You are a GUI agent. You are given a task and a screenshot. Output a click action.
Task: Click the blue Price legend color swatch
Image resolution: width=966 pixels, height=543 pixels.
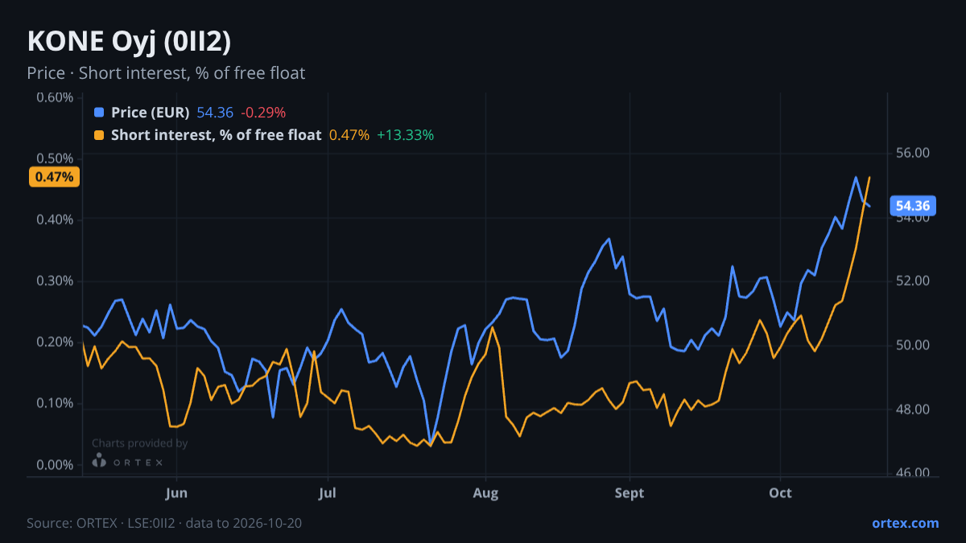[x=99, y=113]
